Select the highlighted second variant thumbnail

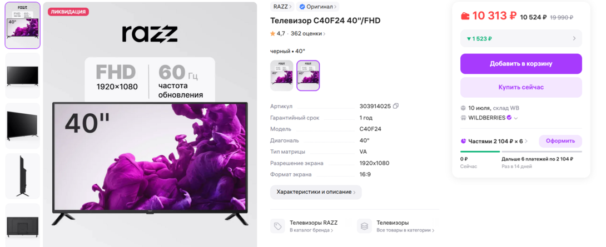tap(308, 75)
